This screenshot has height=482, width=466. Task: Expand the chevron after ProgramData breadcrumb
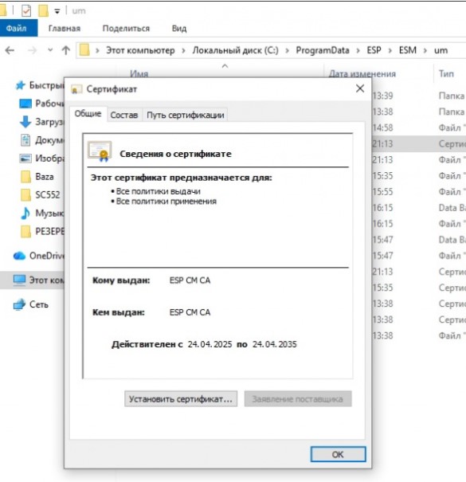[x=358, y=50]
